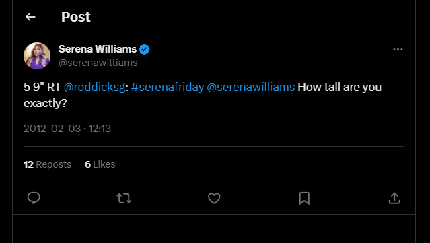
Task: View the 12 Reposts list
Action: [48, 164]
